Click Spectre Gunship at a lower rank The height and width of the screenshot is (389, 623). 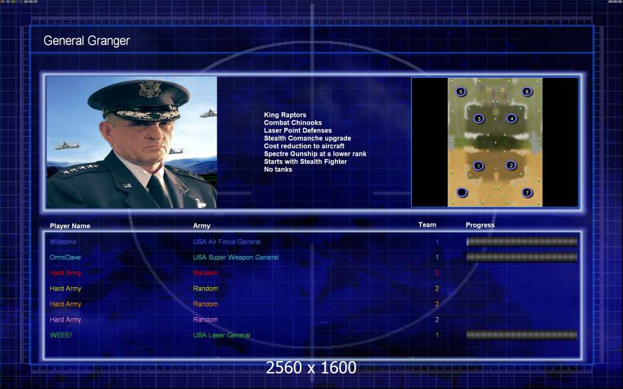pyautogui.click(x=315, y=154)
